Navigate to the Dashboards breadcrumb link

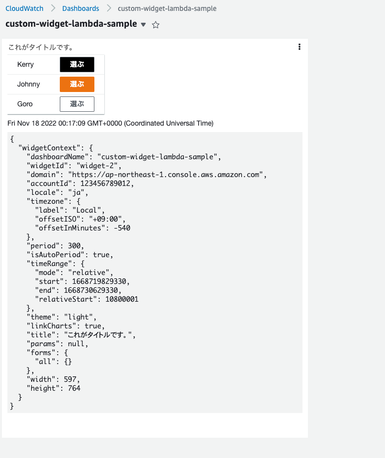point(80,8)
